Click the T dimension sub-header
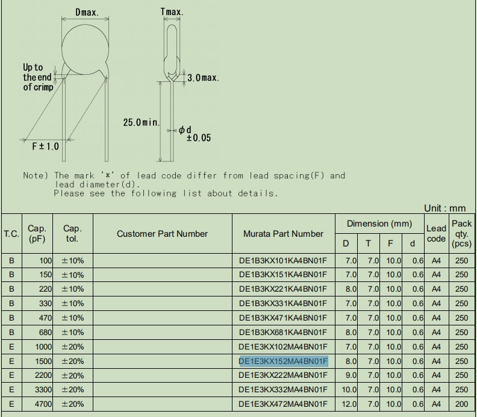This screenshot has height=417, width=477. (x=368, y=243)
